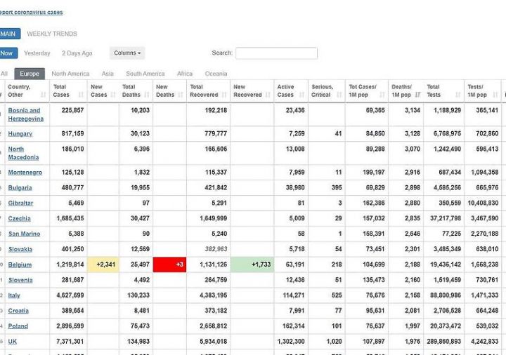Click the red Belgium new deaths cell
Viewport: 506px width, 355px height.
point(169,264)
